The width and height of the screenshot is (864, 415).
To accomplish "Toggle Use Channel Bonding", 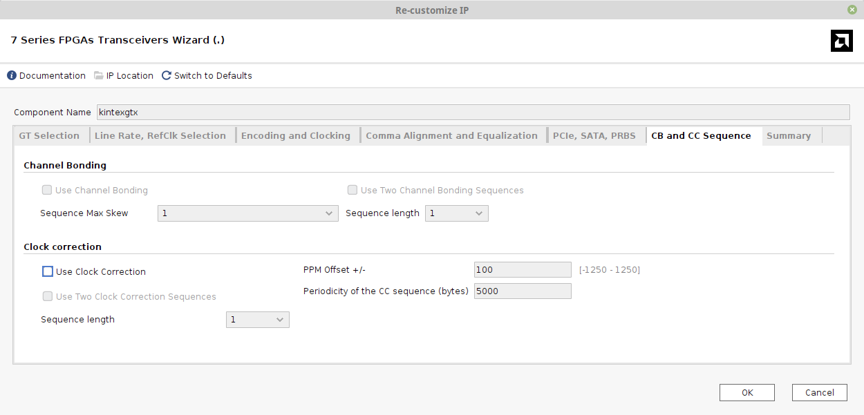I will point(47,190).
